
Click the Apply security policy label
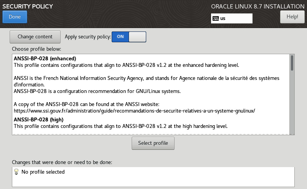pyautogui.click(x=88, y=37)
